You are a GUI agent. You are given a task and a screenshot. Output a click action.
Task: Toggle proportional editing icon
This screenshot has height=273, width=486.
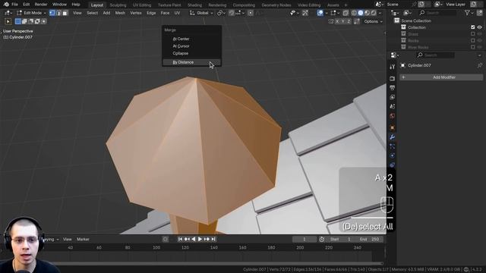pos(251,13)
